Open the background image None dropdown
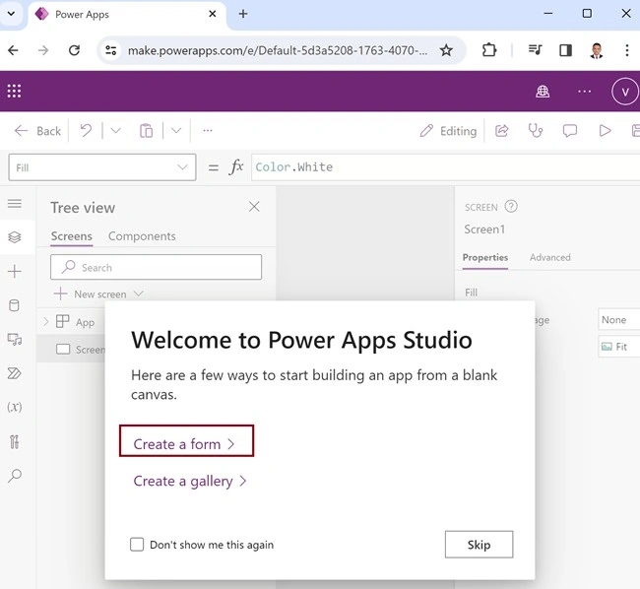 pyautogui.click(x=618, y=319)
